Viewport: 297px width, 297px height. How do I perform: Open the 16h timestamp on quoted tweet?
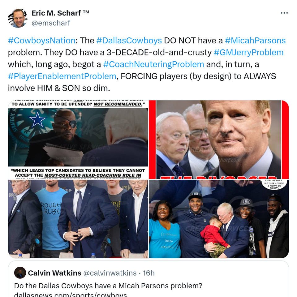click(148, 273)
